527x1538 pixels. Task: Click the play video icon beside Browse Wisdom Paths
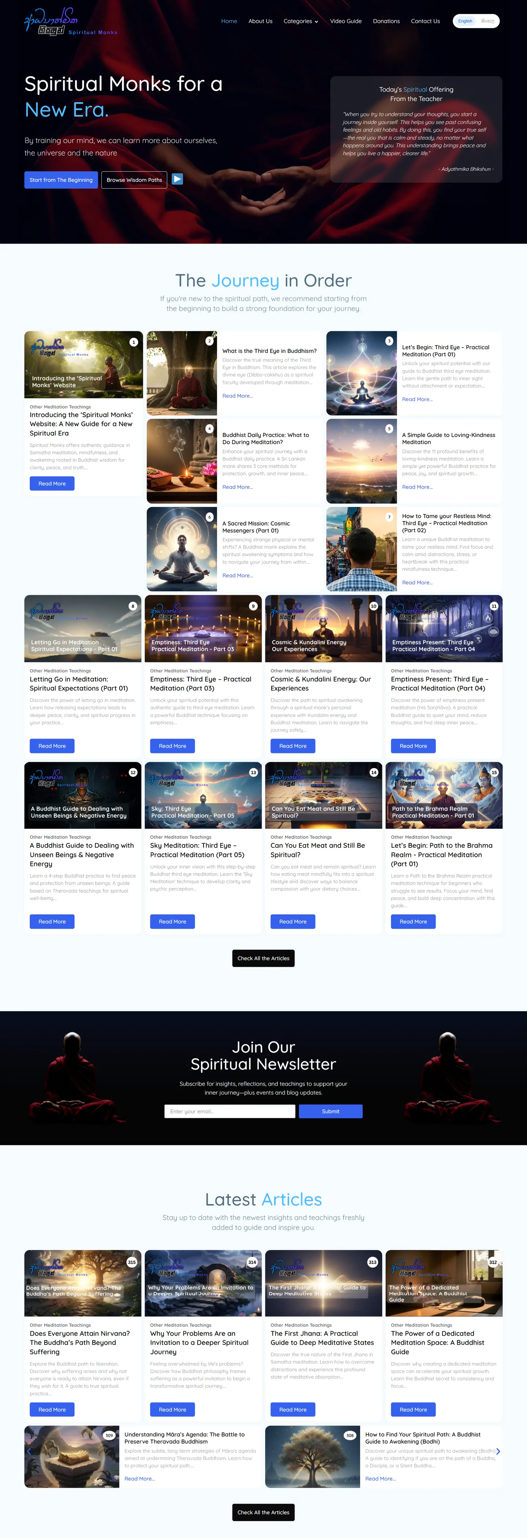click(177, 179)
